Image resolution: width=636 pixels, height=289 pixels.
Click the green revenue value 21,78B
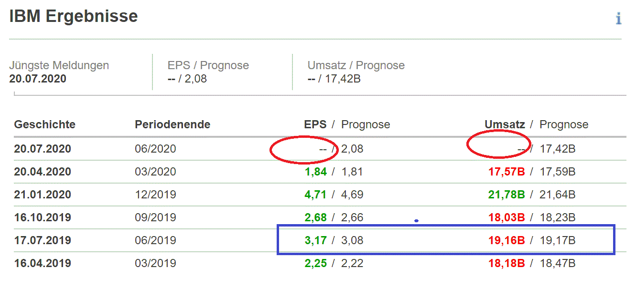pyautogui.click(x=507, y=195)
